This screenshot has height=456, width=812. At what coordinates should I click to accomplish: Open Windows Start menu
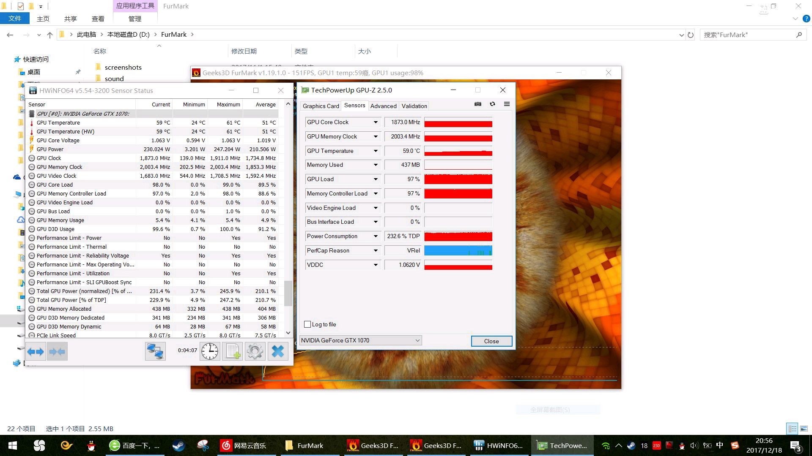(x=12, y=445)
